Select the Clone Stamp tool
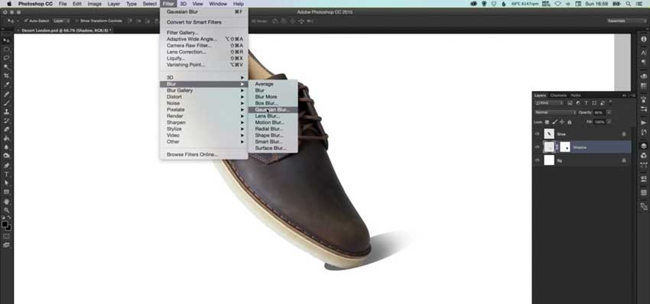The height and width of the screenshot is (304, 650). (6, 112)
